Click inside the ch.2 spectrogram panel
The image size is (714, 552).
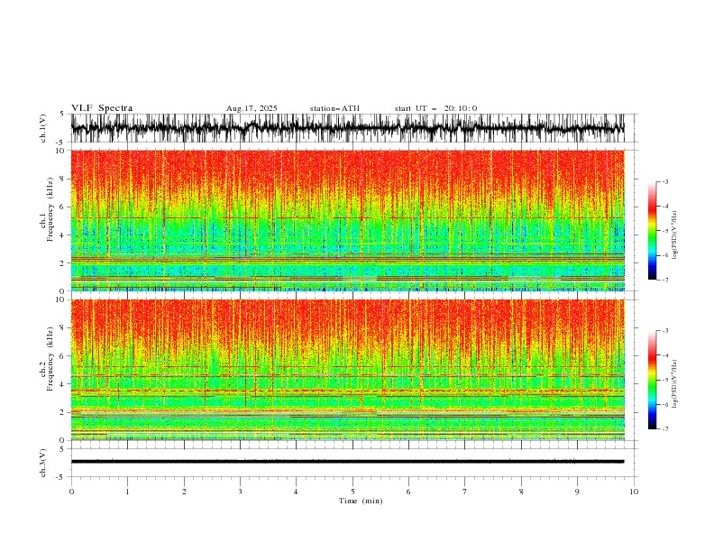point(348,370)
